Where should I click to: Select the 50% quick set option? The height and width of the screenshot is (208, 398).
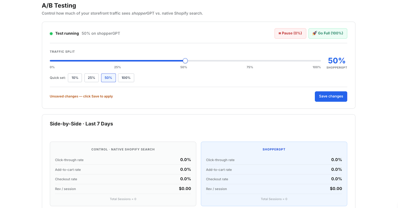tap(108, 78)
